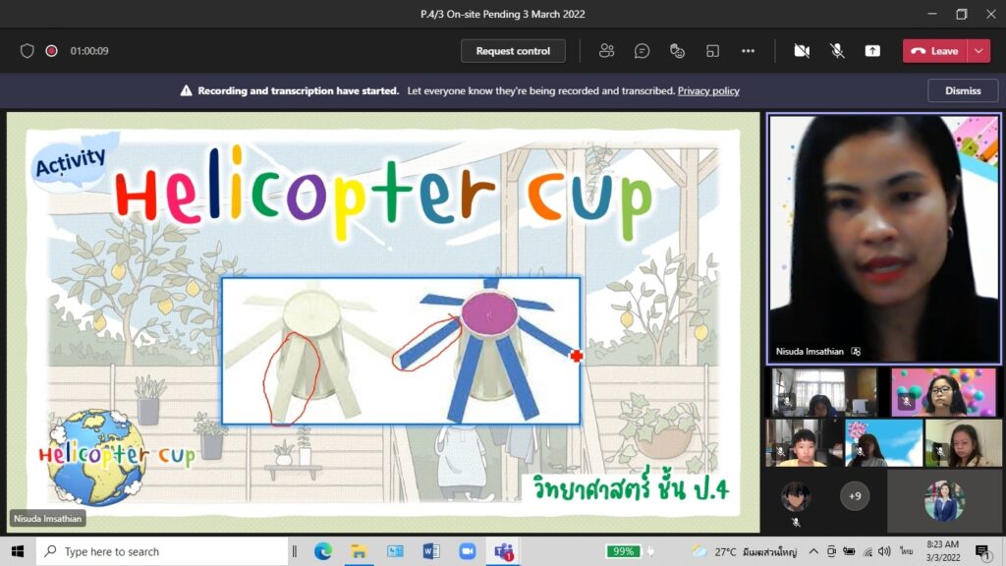Open the meeting chat
The height and width of the screenshot is (566, 1006).
pyautogui.click(x=642, y=51)
